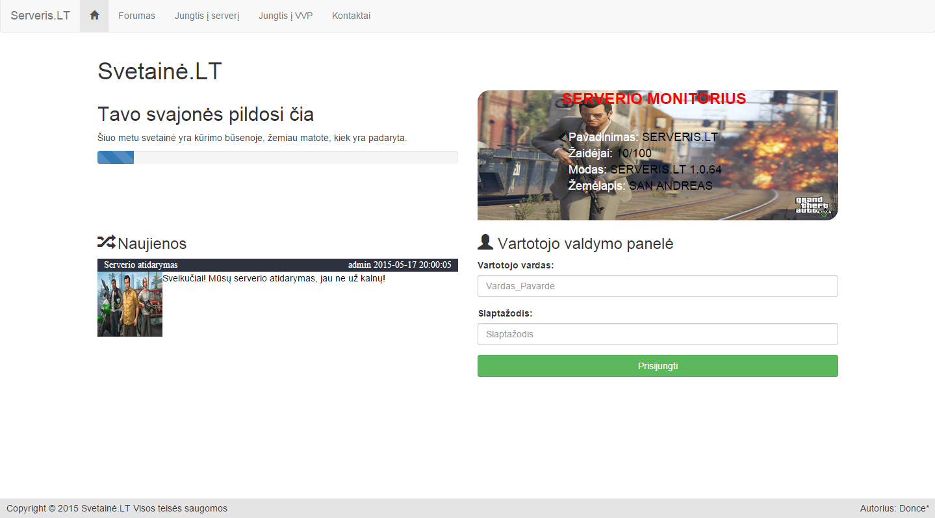This screenshot has height=518, width=935.
Task: Click the GTA characters news thumbnail
Action: point(130,304)
